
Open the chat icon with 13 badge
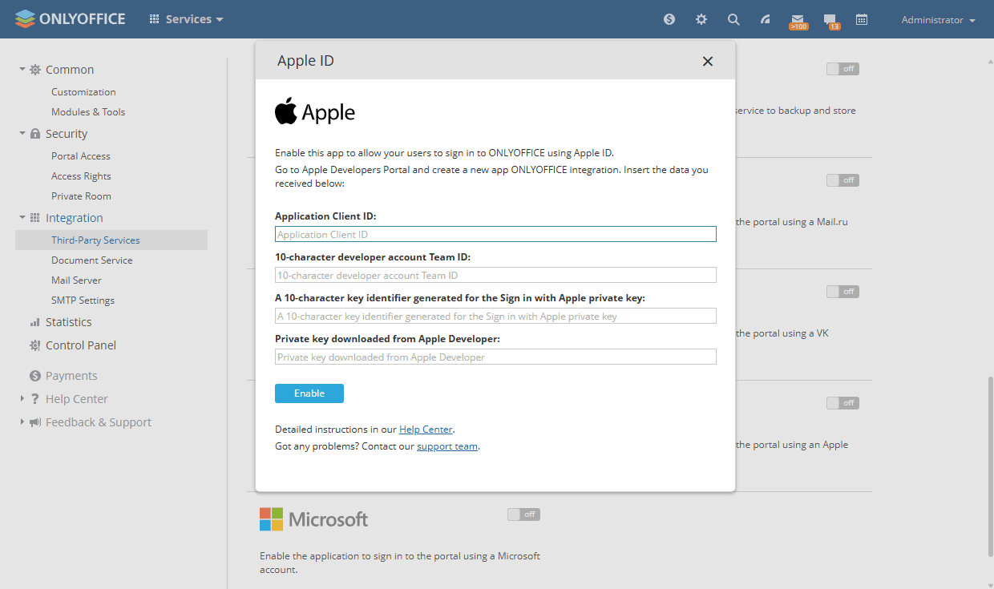coord(830,21)
